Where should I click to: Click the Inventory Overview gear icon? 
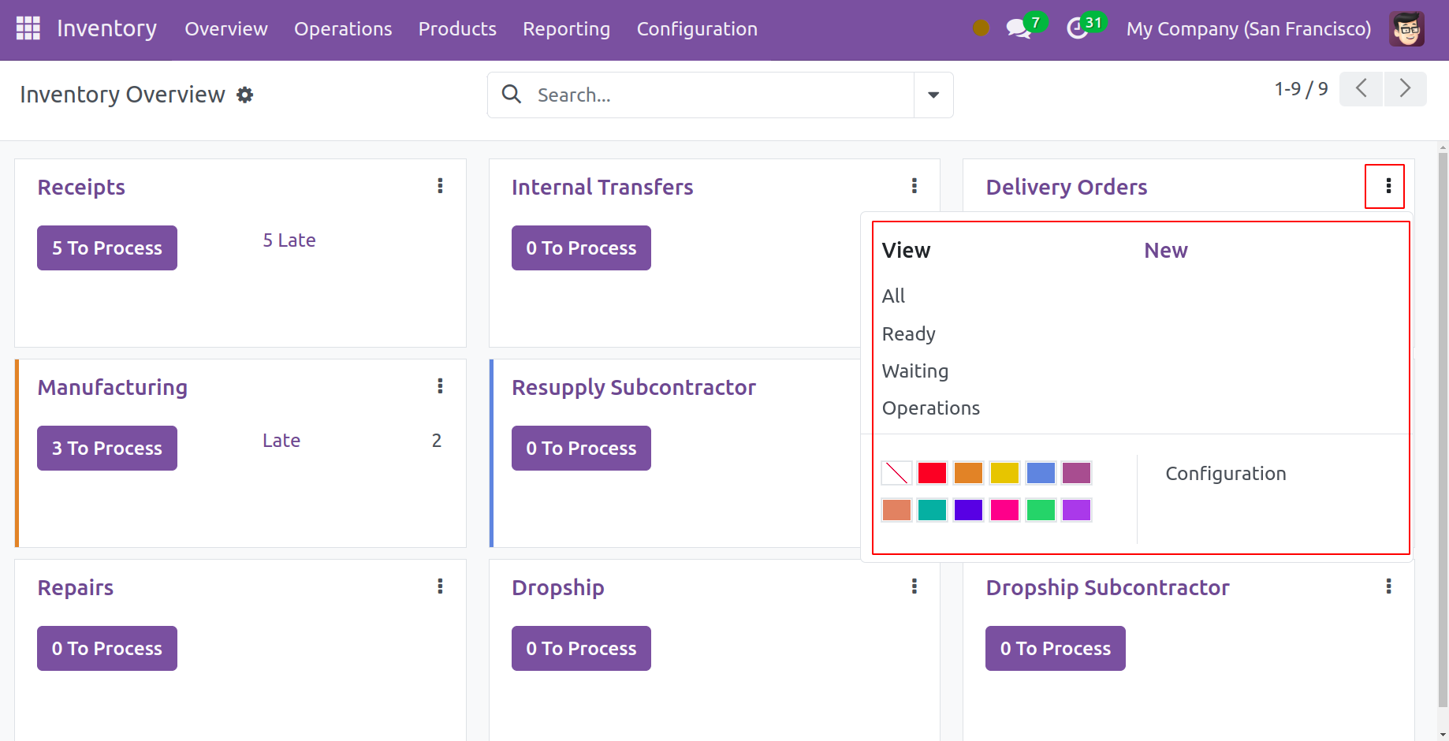pos(245,95)
